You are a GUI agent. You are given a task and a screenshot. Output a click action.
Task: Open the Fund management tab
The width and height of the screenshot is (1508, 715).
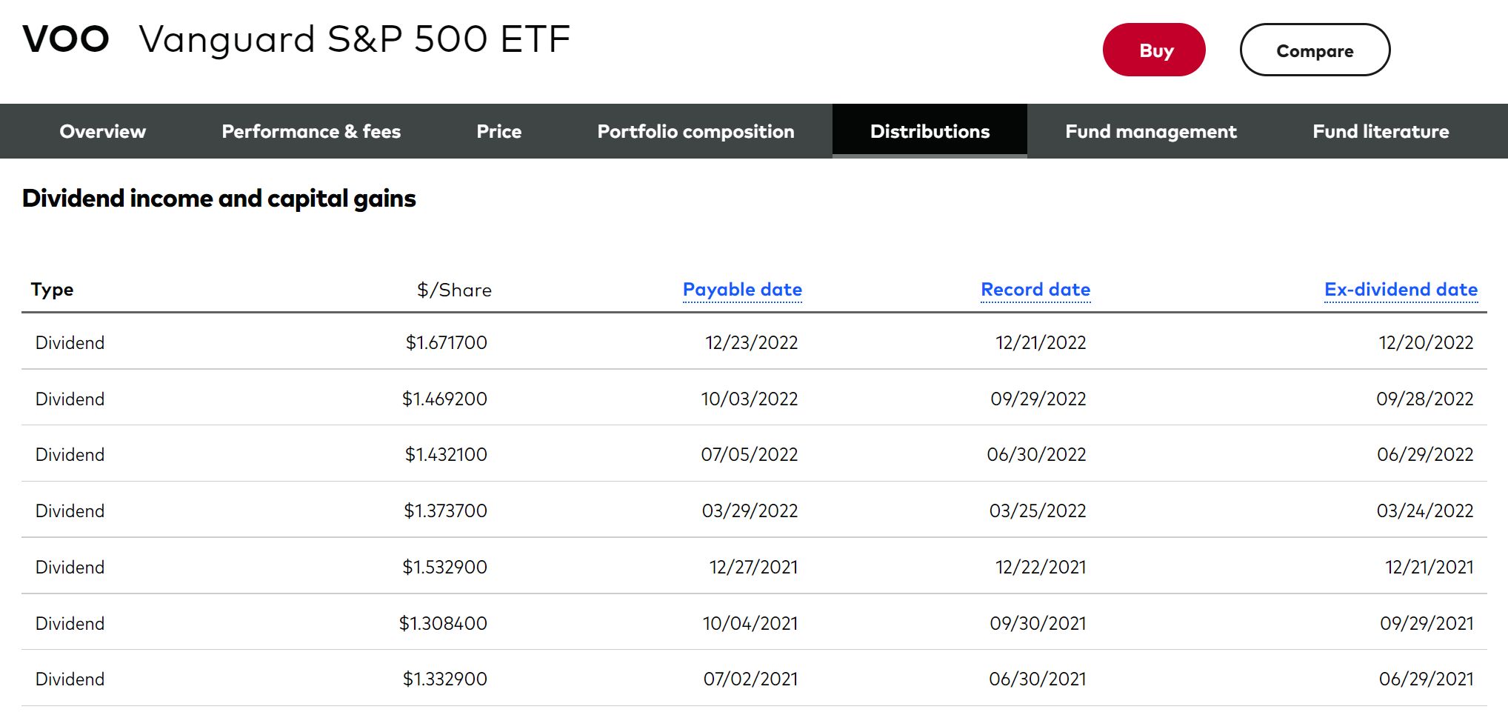coord(1151,131)
